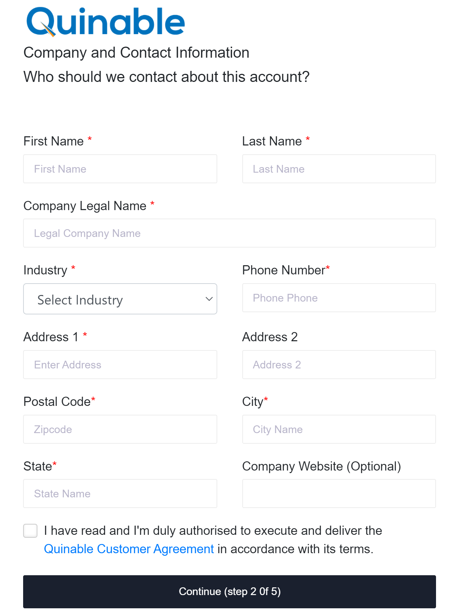The width and height of the screenshot is (454, 616).
Task: Click the Legal Company Name field
Action: click(229, 233)
